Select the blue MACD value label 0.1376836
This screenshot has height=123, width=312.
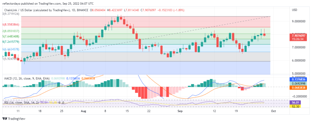click(299, 79)
